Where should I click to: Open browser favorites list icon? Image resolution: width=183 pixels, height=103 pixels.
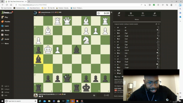[163, 5]
